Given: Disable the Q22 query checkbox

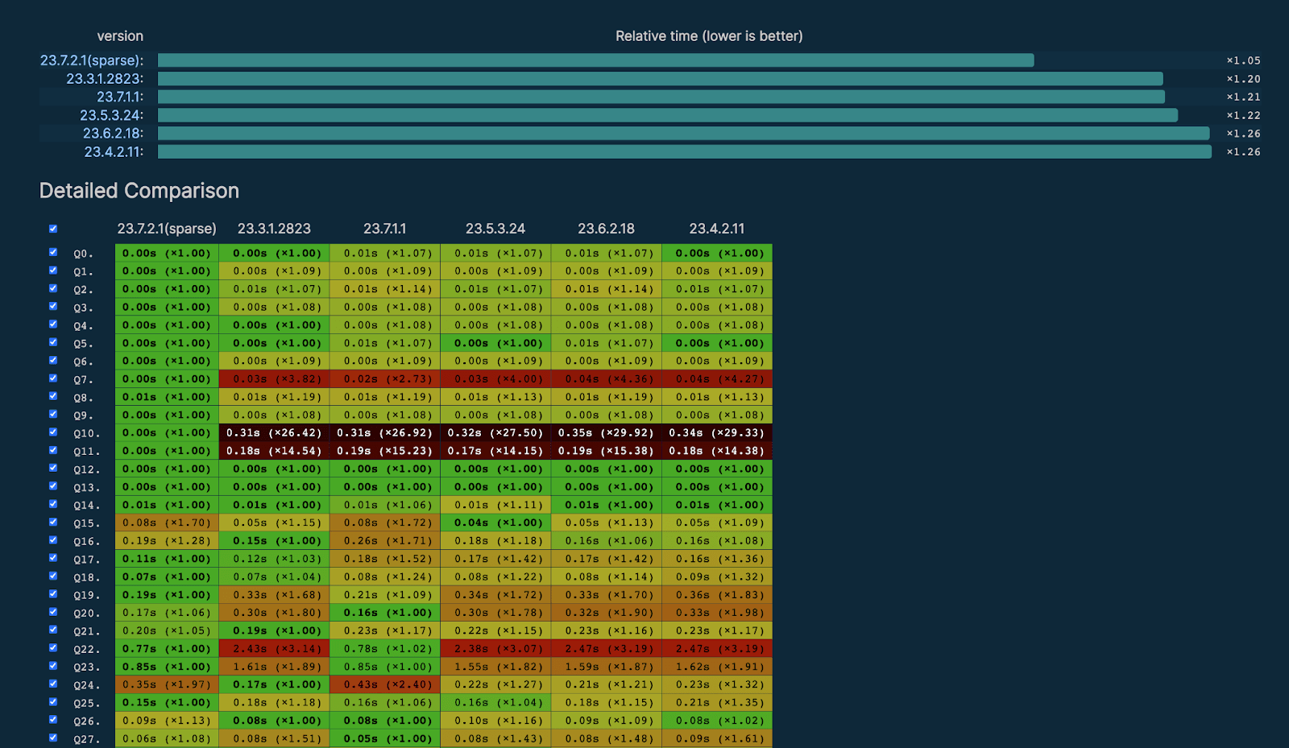Looking at the screenshot, I should [x=53, y=647].
